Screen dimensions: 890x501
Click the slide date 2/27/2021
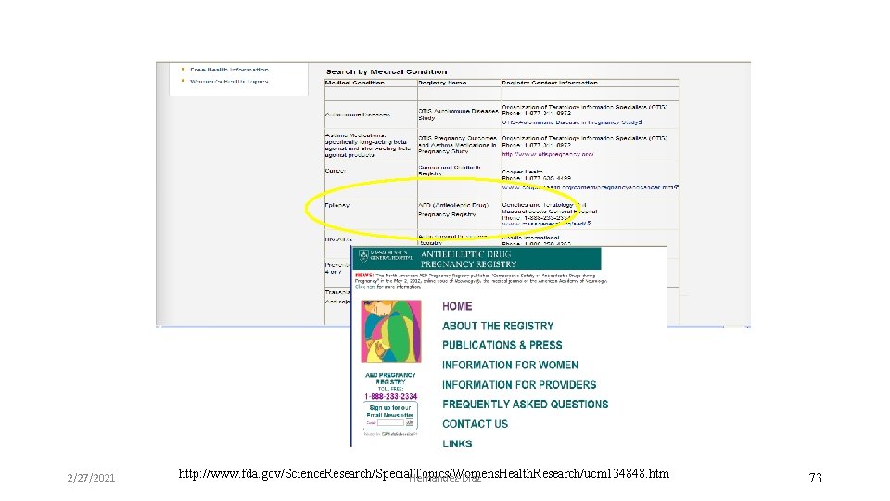point(91,478)
